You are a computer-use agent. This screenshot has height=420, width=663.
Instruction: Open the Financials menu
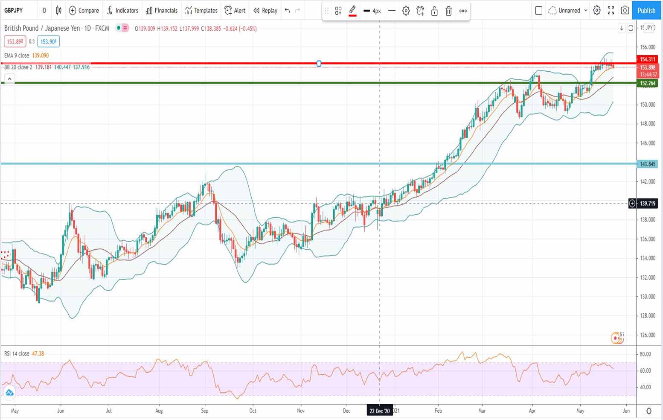[x=161, y=11]
